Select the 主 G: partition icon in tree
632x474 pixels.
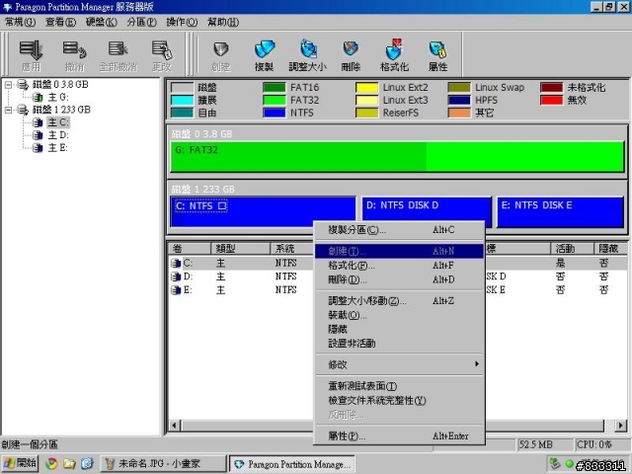pyautogui.click(x=38, y=97)
